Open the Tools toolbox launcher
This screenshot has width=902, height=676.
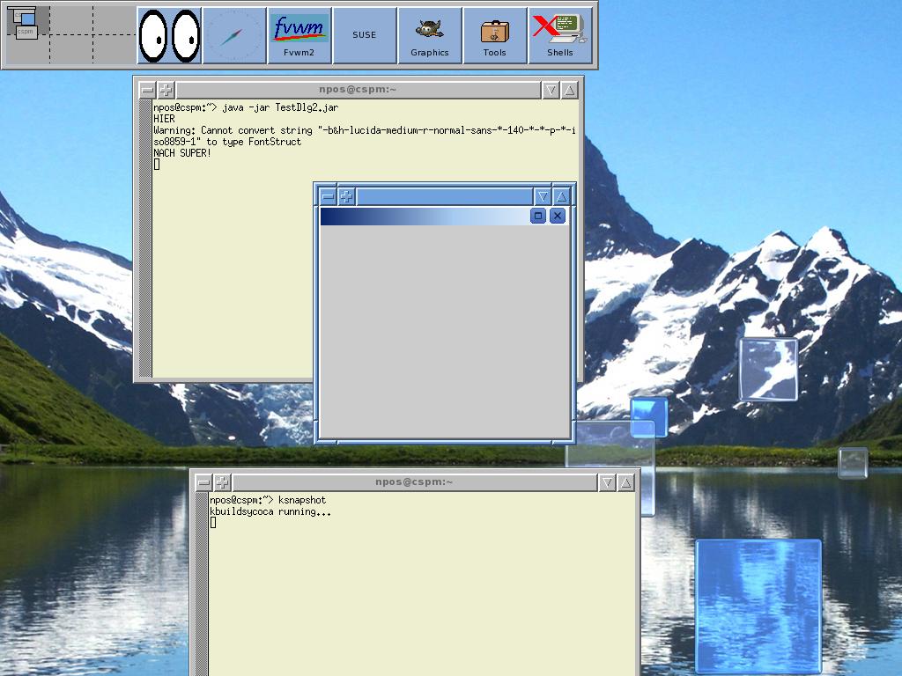point(494,35)
